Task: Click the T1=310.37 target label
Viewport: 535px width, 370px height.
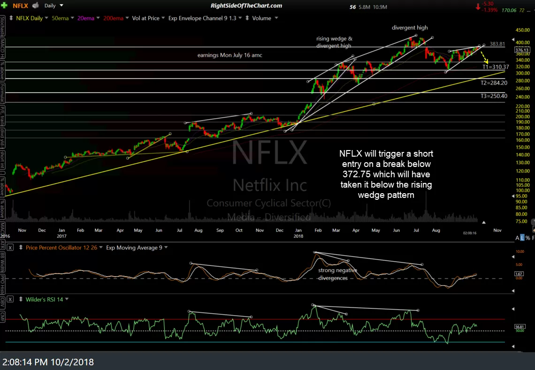Action: tap(496, 67)
